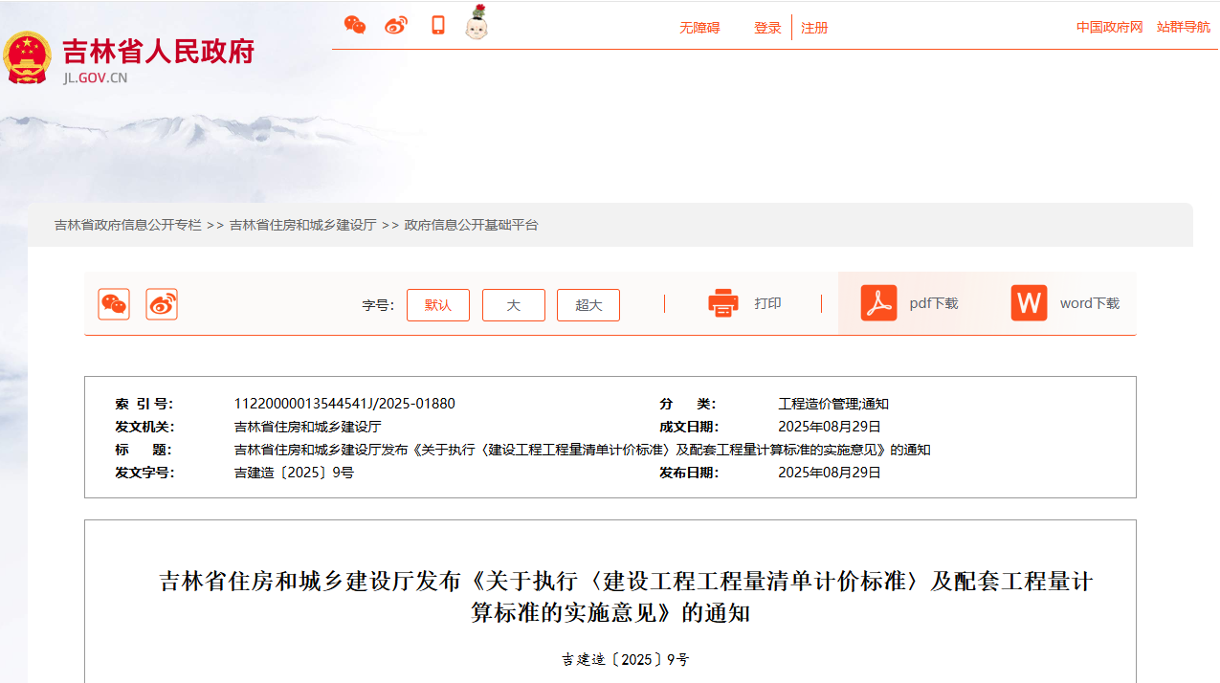The width and height of the screenshot is (1220, 683).
Task: Enable the 超大 extra-large font size
Action: click(588, 304)
